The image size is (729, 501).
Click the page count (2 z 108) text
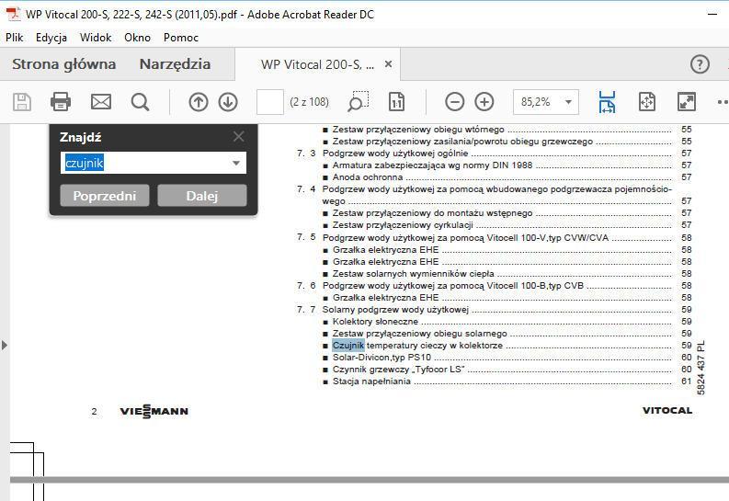[x=309, y=102]
